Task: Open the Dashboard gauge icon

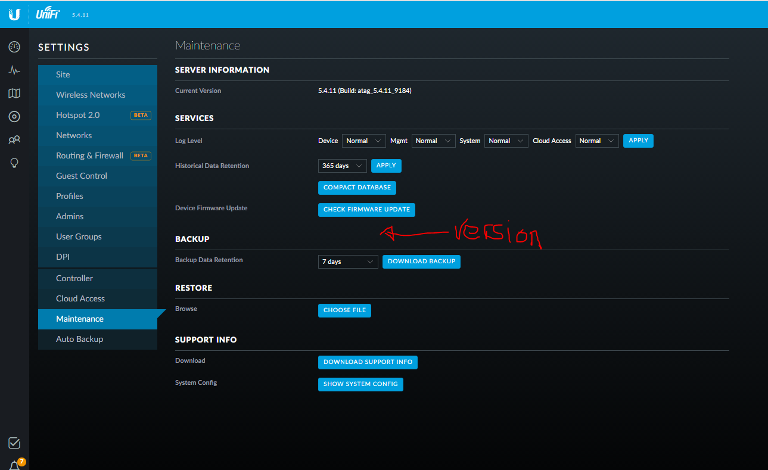Action: click(14, 47)
